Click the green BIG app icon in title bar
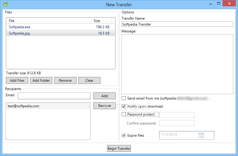 [5, 4]
